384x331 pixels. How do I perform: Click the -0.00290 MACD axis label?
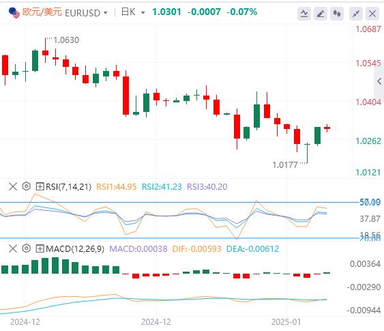click(364, 287)
